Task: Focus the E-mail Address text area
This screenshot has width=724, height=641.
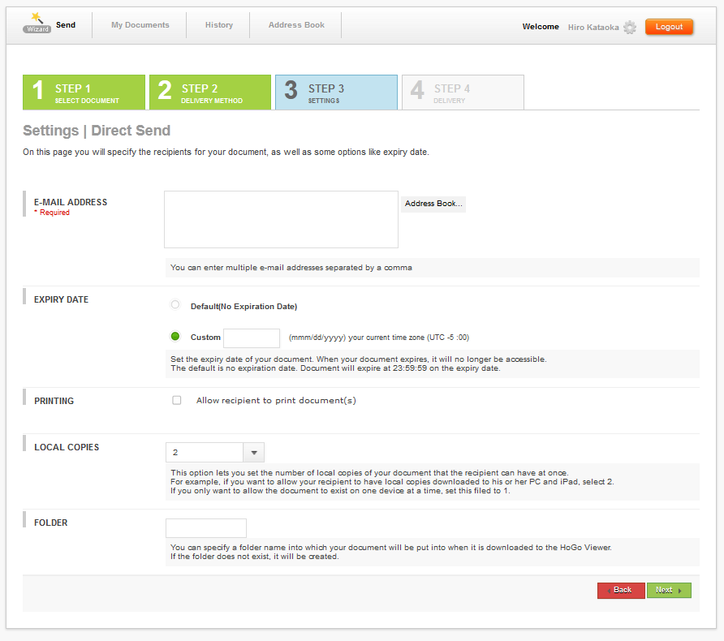Action: (x=281, y=219)
